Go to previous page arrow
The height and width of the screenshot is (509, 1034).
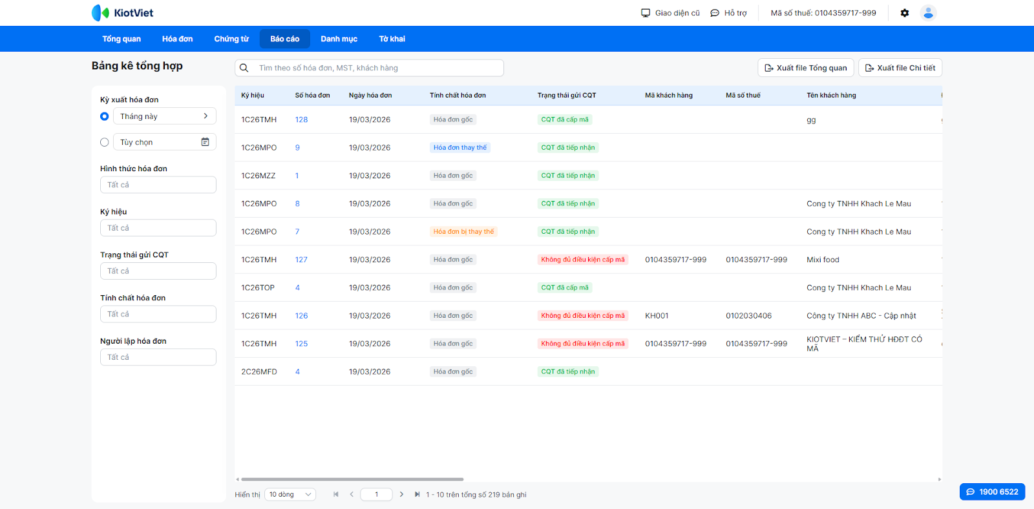point(352,494)
